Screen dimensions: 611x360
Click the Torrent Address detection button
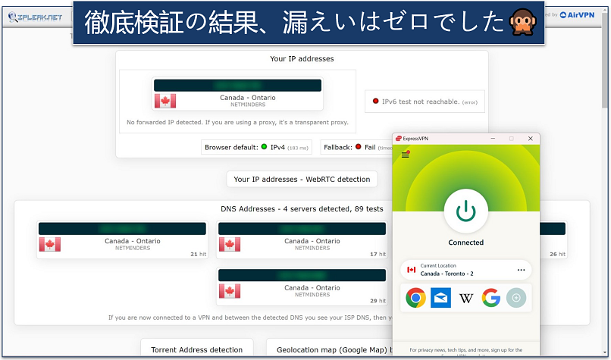point(196,349)
